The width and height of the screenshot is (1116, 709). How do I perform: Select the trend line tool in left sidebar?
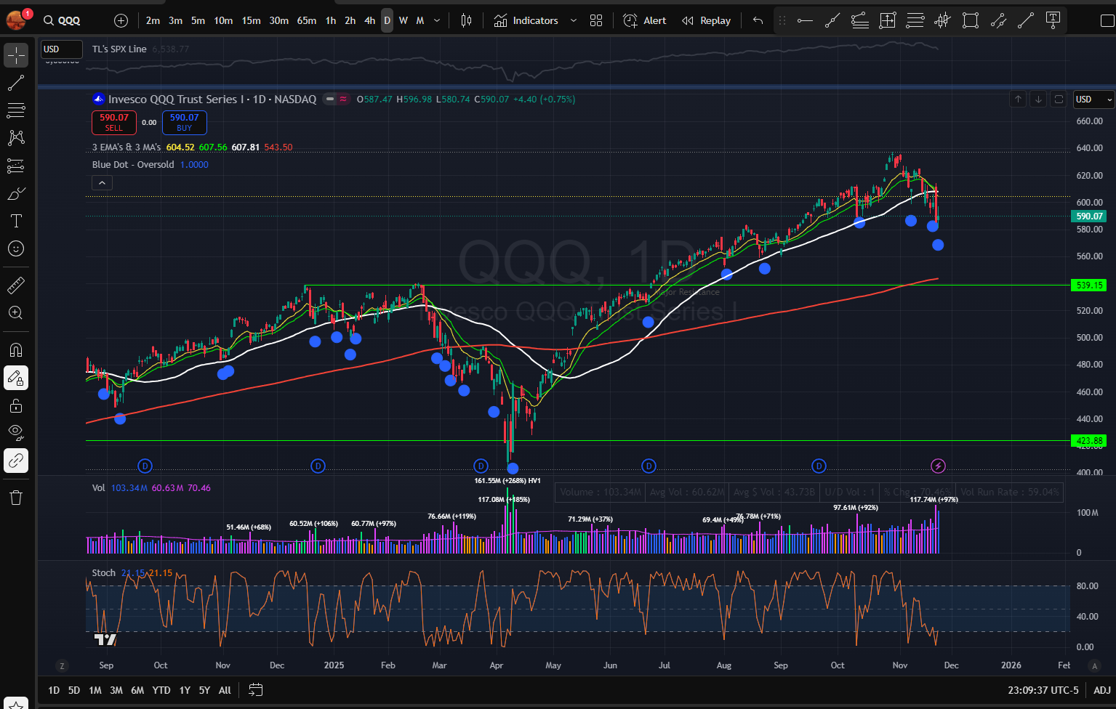pyautogui.click(x=16, y=83)
